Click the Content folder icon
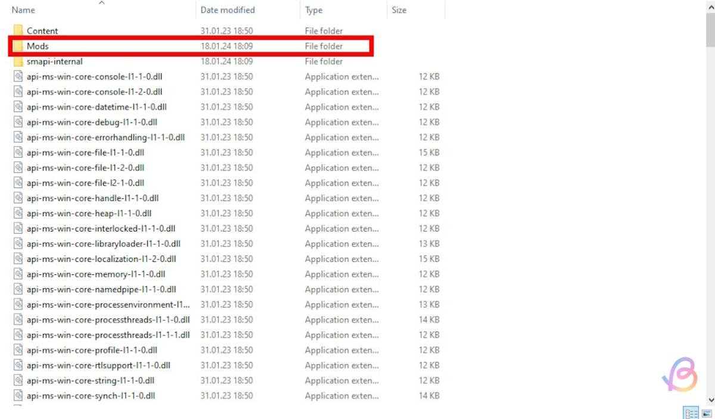 click(18, 31)
